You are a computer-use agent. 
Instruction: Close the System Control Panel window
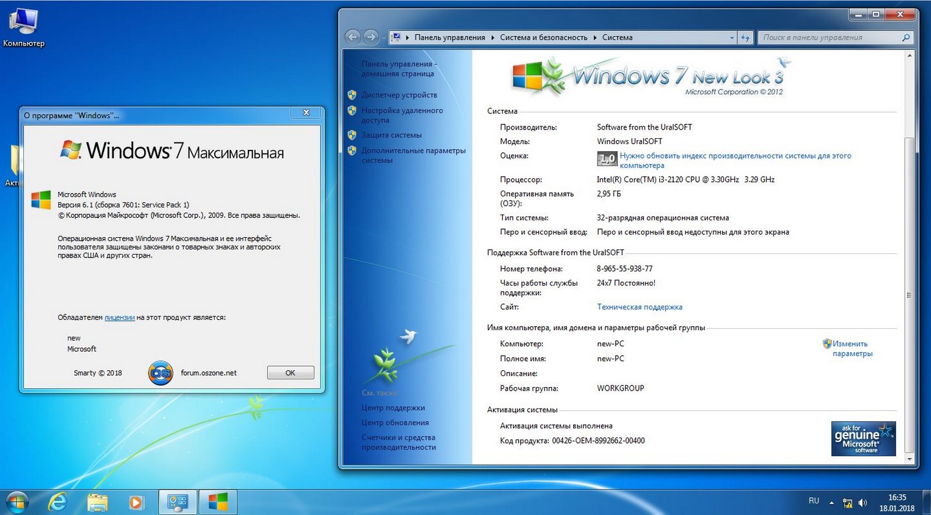pyautogui.click(x=900, y=15)
